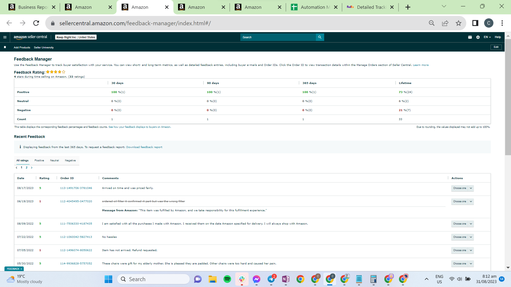Open Messenger from the taskbar
This screenshot has height=287, width=511.
257,279
